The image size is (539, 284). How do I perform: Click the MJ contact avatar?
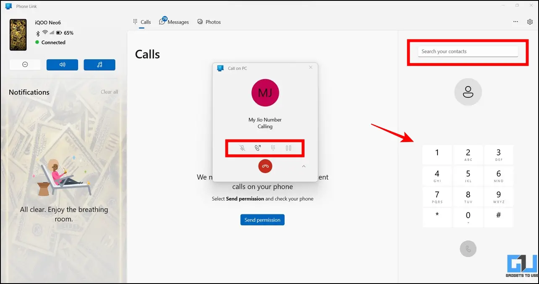point(265,93)
